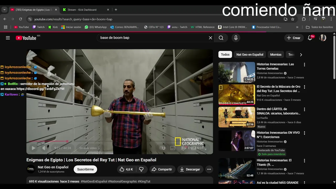336x189 pixels.
Task: Toggle the autoplay switch in player
Action: point(163,148)
